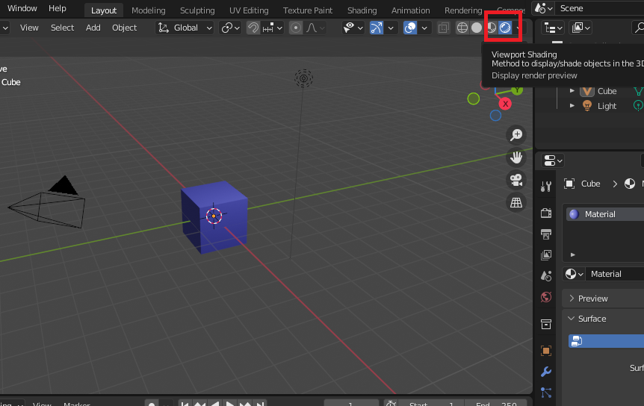Click material icon in properties breadcrumb

630,184
